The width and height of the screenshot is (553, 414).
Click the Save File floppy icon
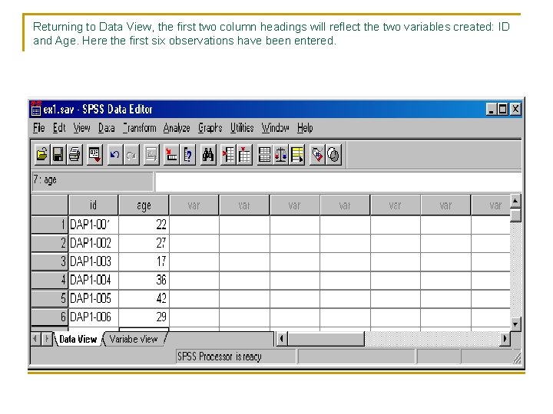[x=58, y=155]
